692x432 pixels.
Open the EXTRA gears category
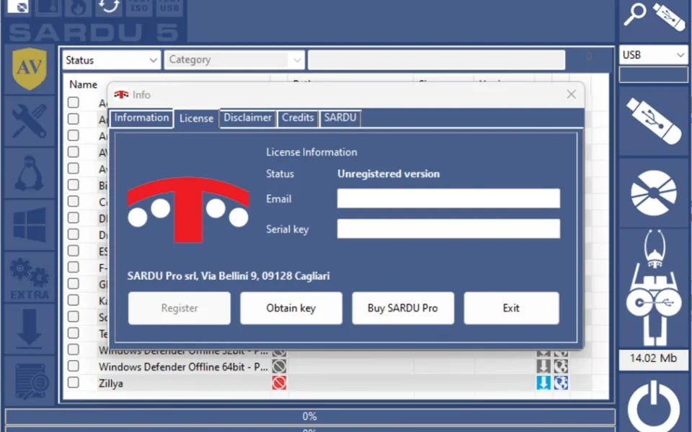click(30, 278)
